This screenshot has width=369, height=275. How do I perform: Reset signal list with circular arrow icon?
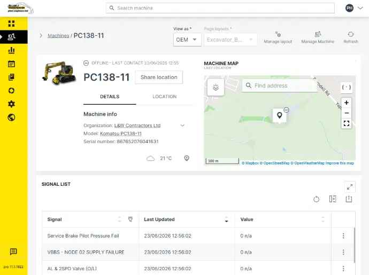click(x=316, y=199)
